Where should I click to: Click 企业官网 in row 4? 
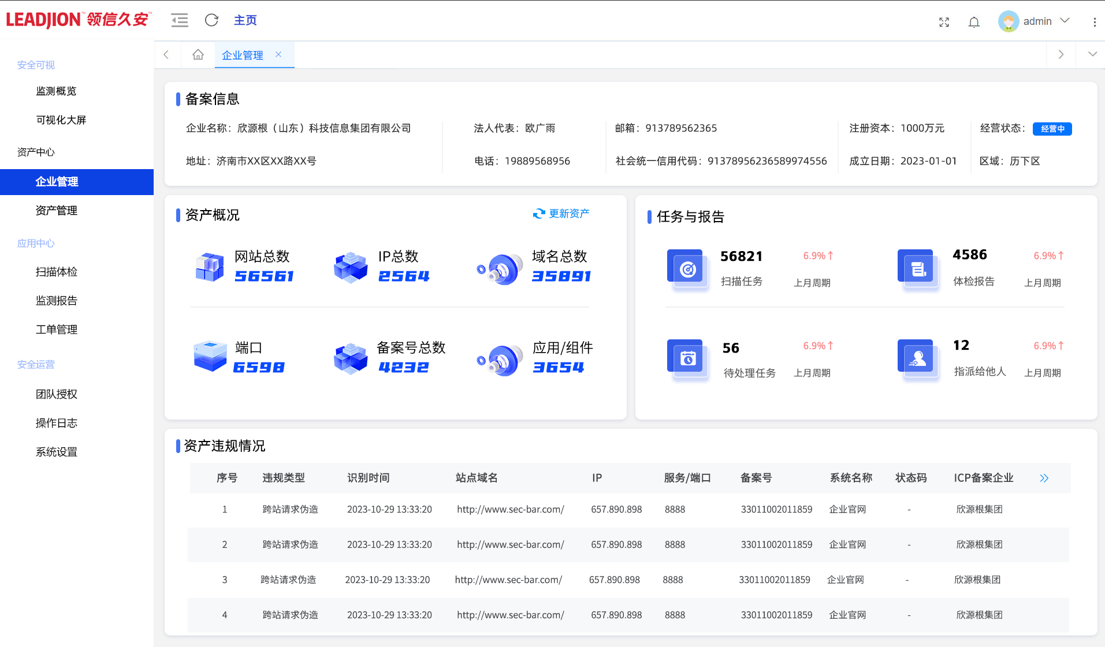pos(848,615)
